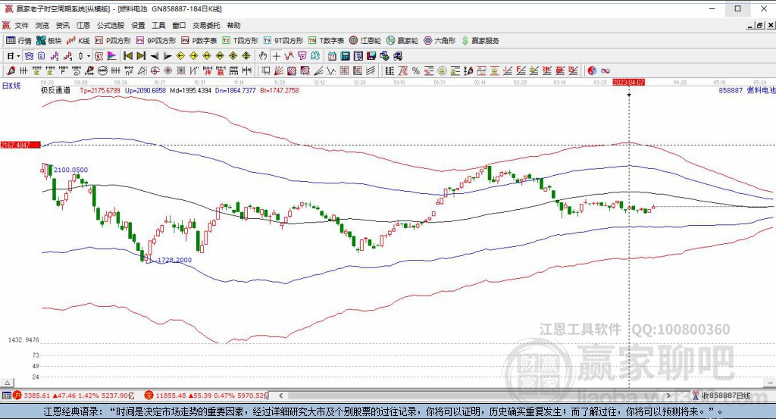Open the 交易委托 menu

[206, 25]
